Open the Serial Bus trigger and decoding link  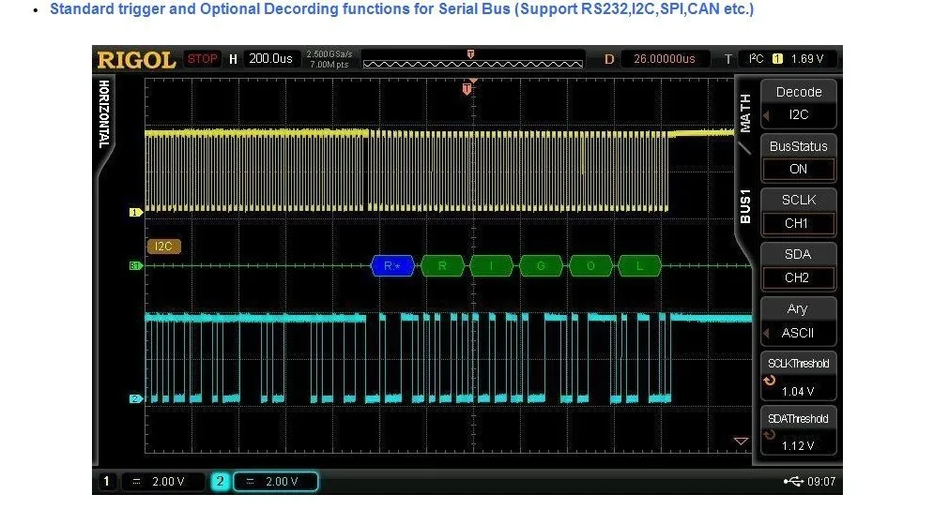[x=402, y=9]
